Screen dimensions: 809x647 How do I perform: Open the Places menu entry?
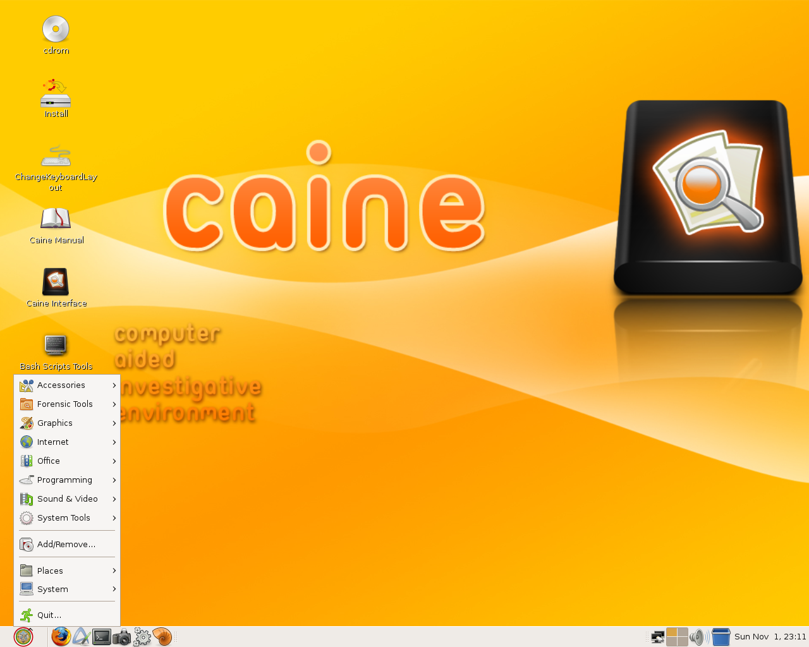(68, 571)
